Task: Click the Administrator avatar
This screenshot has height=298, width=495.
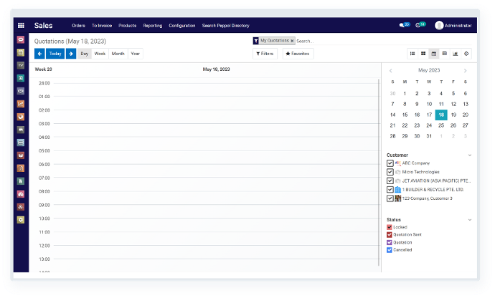Action: coord(439,25)
